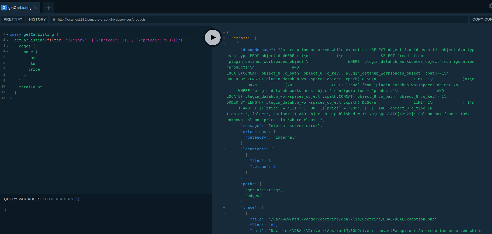Click the filter keyword in the query
The image size is (492, 234).
click(54, 40)
